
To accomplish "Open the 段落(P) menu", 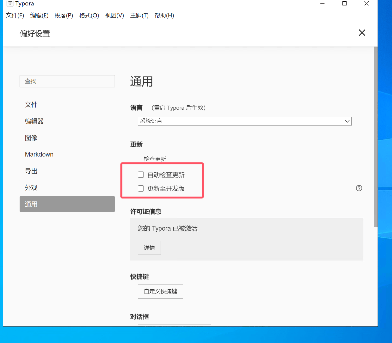I will click(64, 16).
